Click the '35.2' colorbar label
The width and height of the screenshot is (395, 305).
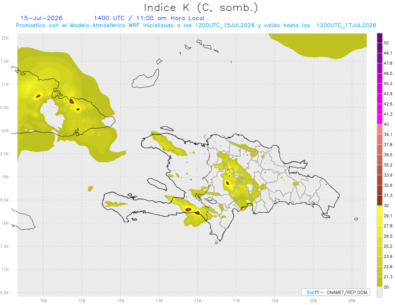[x=388, y=165]
